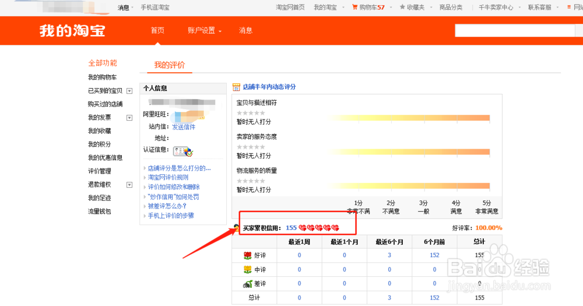Click the calendar icon beside 店铺半年内动态评分

click(x=236, y=87)
